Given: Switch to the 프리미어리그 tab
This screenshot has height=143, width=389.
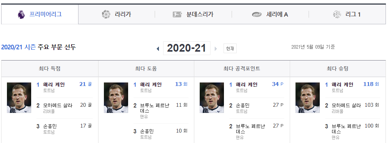Looking at the screenshot, I should [40, 14].
